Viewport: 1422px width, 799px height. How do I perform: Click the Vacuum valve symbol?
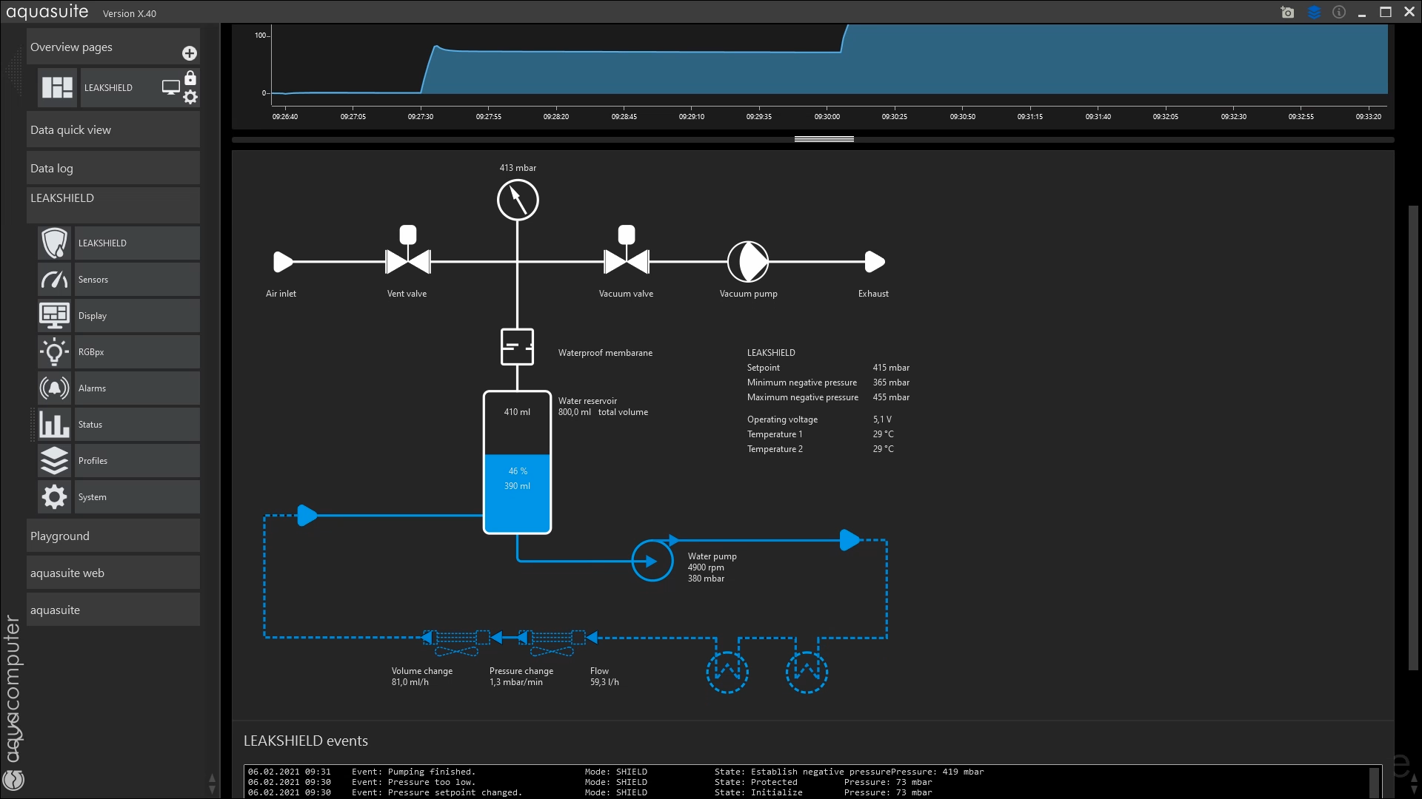point(627,252)
